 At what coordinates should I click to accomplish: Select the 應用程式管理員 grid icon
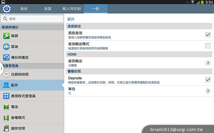[6, 96]
